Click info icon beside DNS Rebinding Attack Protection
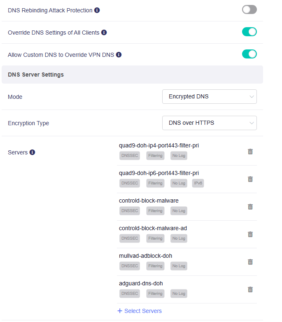Viewport: 282px width, 322px height. coord(97,10)
